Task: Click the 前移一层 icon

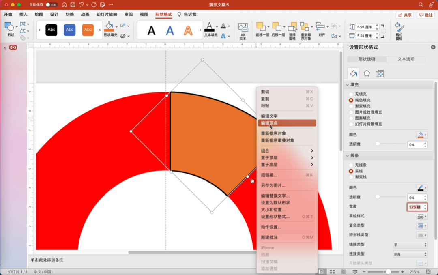Action: (261, 26)
